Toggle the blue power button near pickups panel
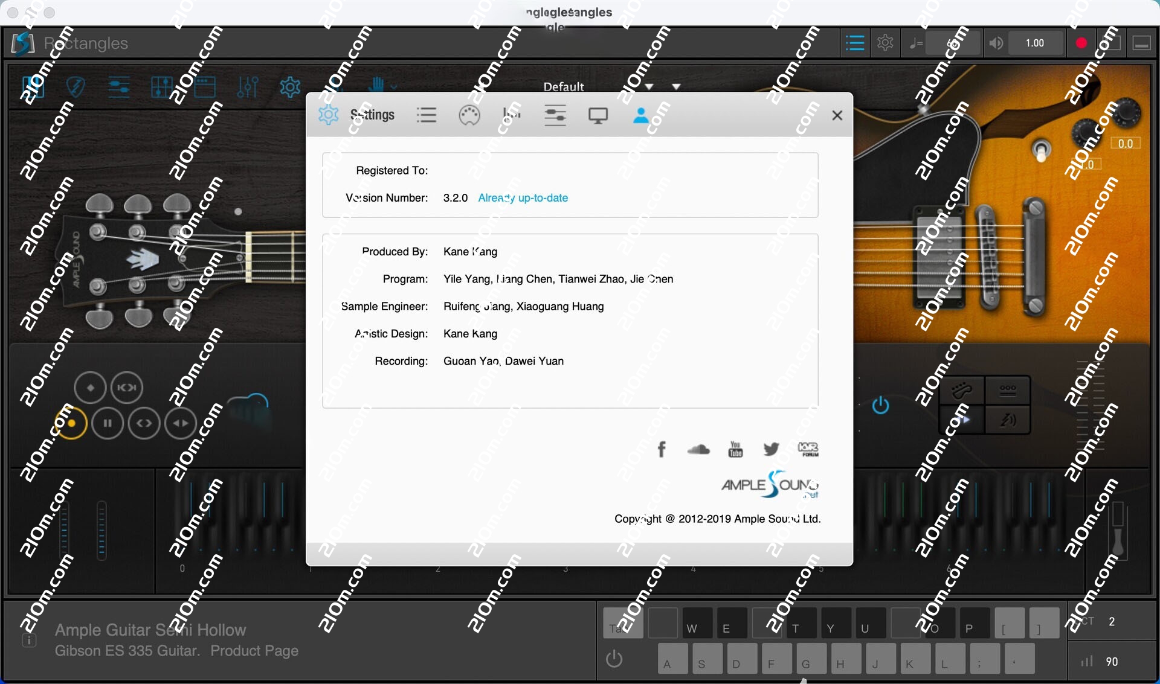 [x=881, y=405]
